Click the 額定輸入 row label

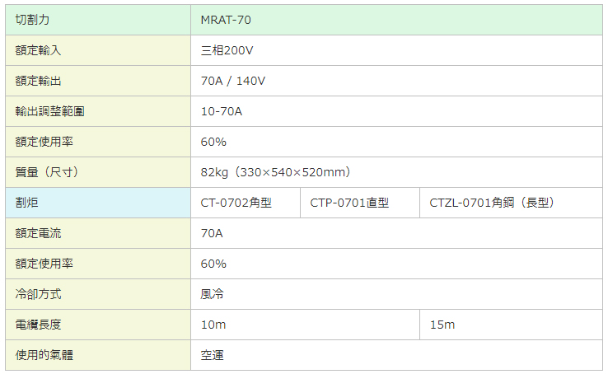click(39, 50)
